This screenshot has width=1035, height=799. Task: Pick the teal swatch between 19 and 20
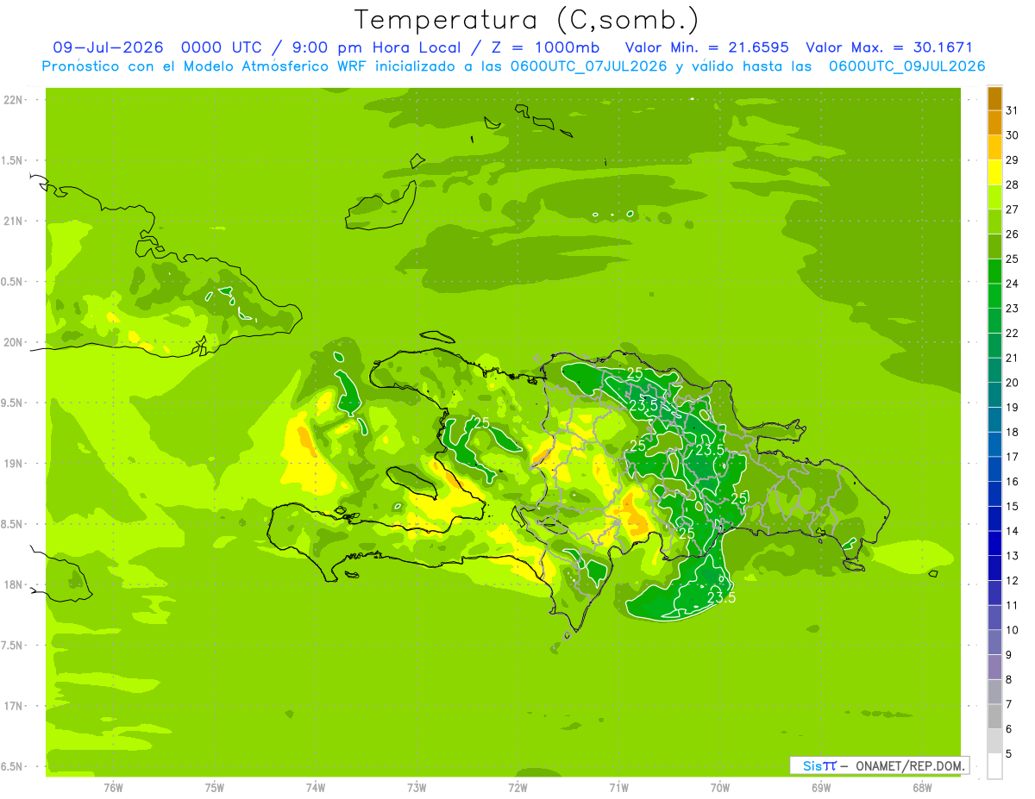point(994,395)
